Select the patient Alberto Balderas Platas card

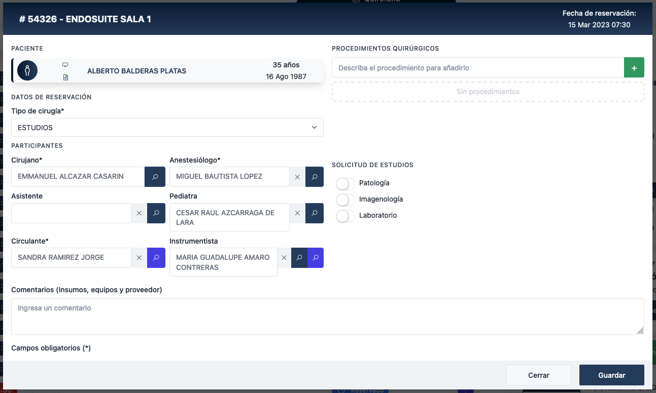coord(167,71)
